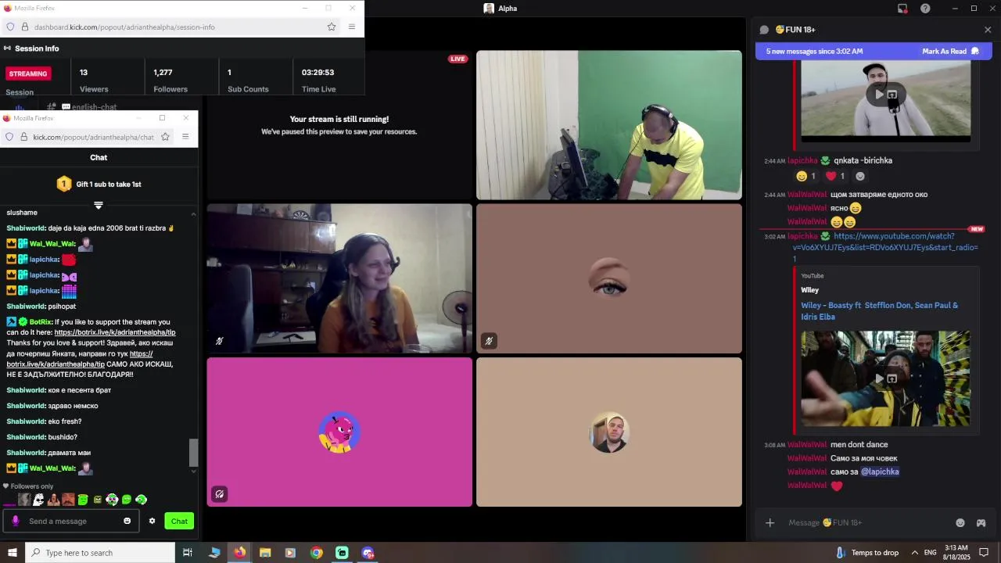Open Task View on taskbar

[188, 553]
